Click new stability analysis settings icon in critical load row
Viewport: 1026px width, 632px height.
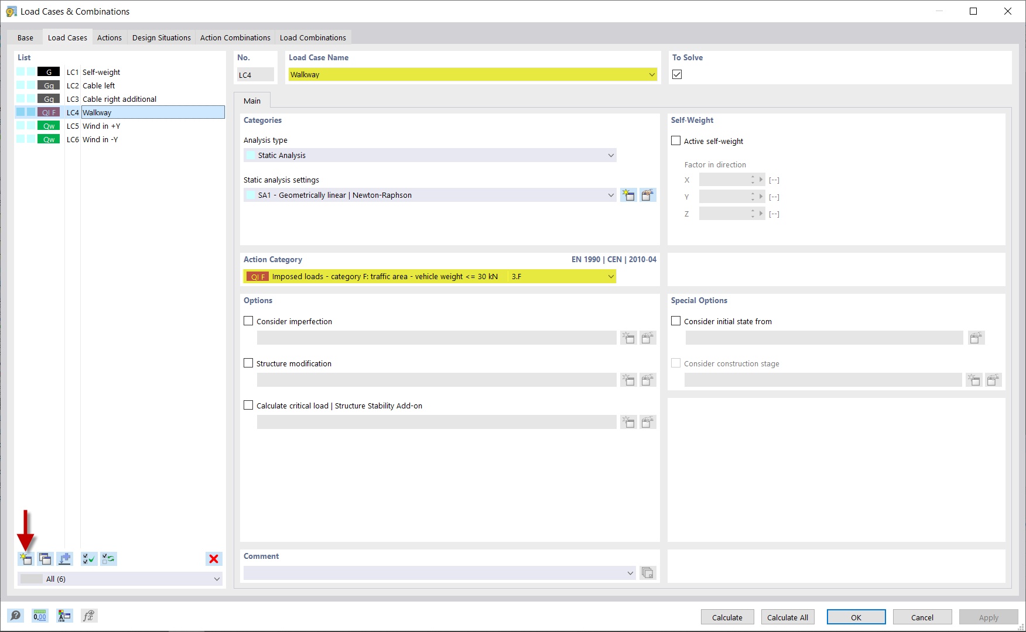click(628, 422)
